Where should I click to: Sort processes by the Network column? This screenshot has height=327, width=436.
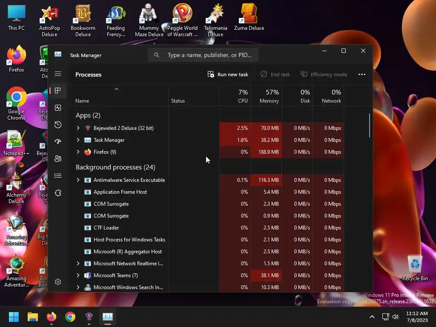pyautogui.click(x=328, y=96)
